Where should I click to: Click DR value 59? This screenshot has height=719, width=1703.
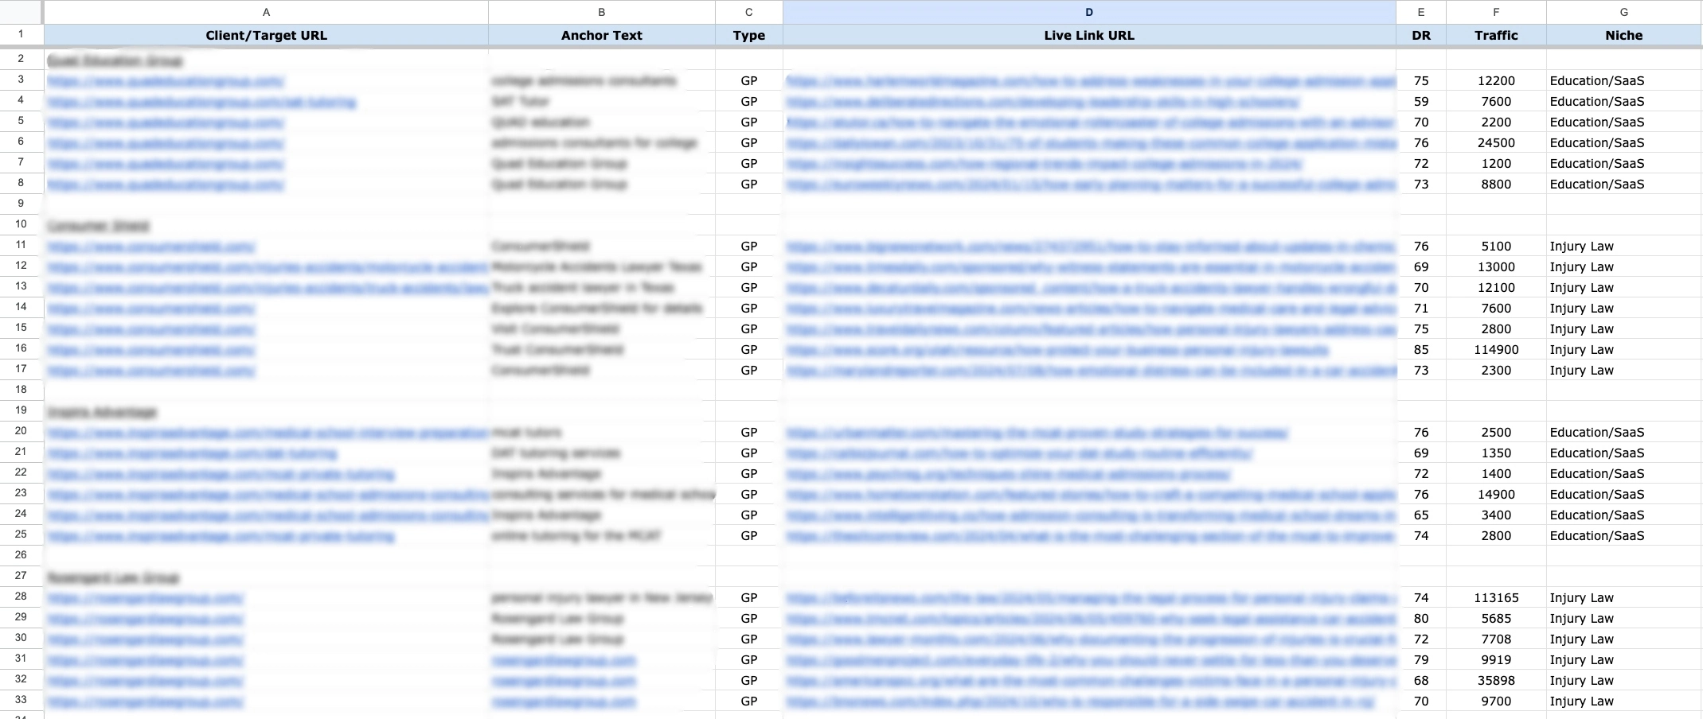1421,101
